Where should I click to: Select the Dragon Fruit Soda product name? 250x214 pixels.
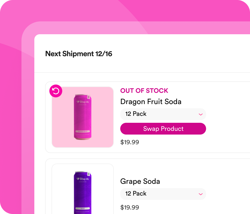tap(151, 102)
